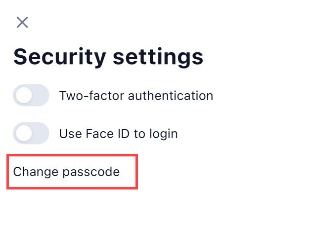Screen dimensions: 309x226
Task: Flip the switch beside Use Face ID
Action: point(31,133)
